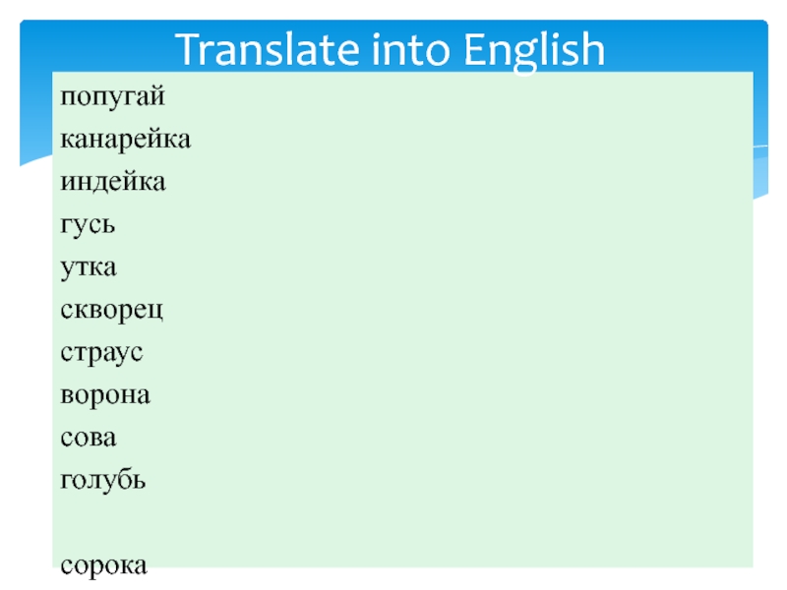Viewport: 787px width, 590px height.
Task: Click the empty green area right of "страус"
Action: point(443,353)
